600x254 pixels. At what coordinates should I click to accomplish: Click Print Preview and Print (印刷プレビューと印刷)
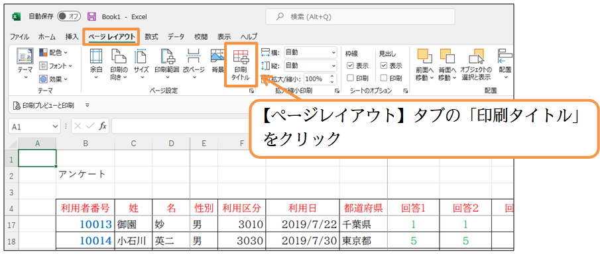44,105
